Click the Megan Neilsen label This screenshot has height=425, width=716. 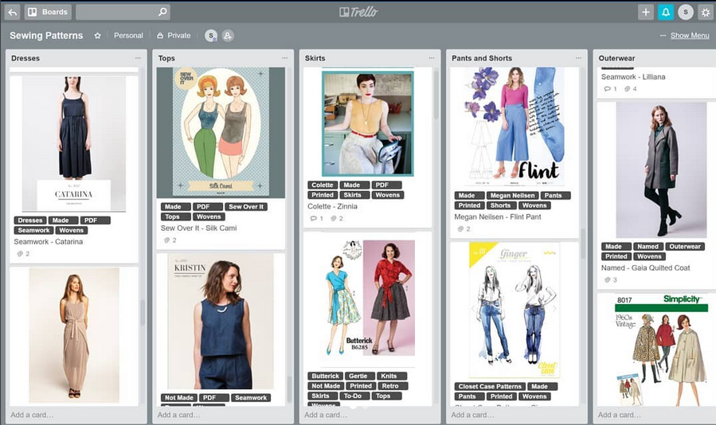click(x=512, y=195)
